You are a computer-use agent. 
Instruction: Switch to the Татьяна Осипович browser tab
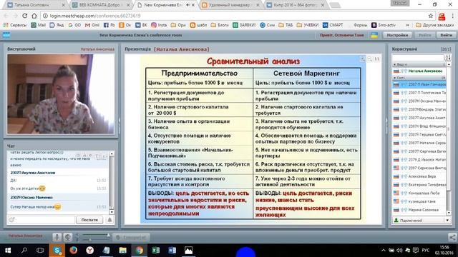coord(36,5)
